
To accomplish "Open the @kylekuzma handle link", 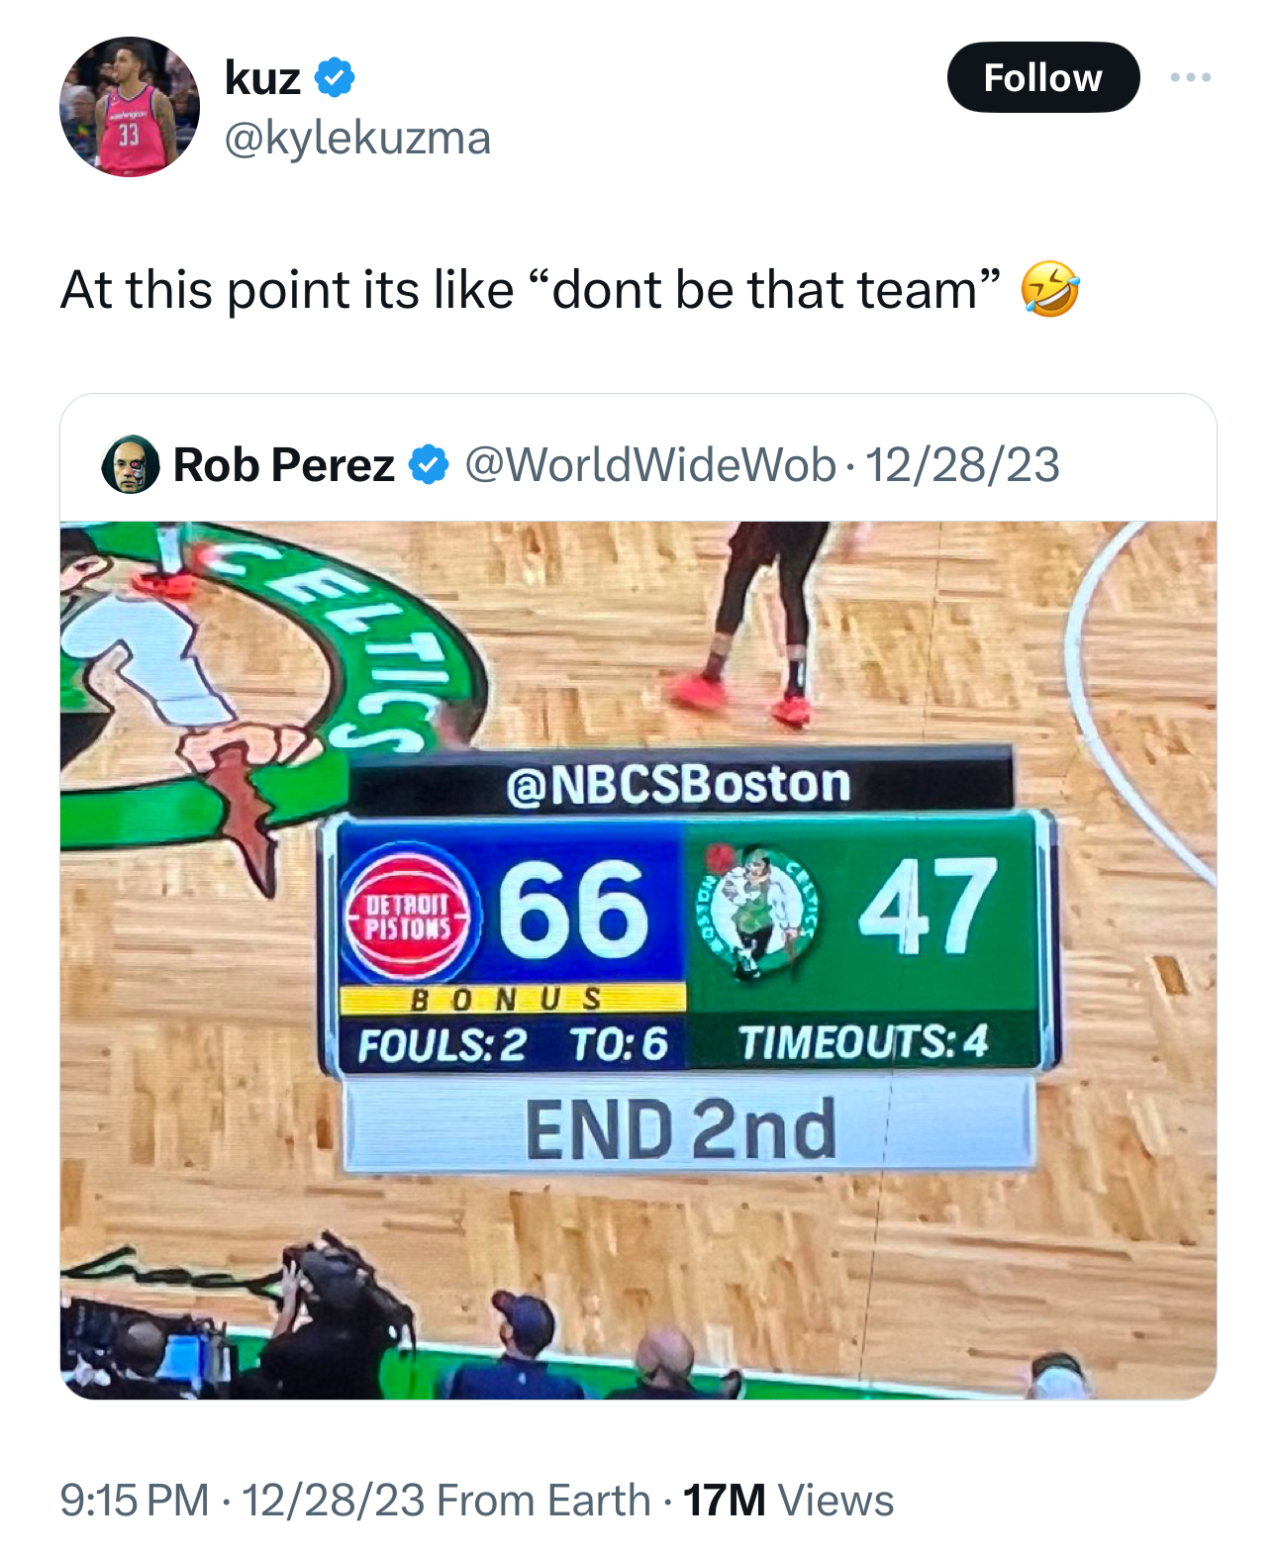I will (357, 139).
